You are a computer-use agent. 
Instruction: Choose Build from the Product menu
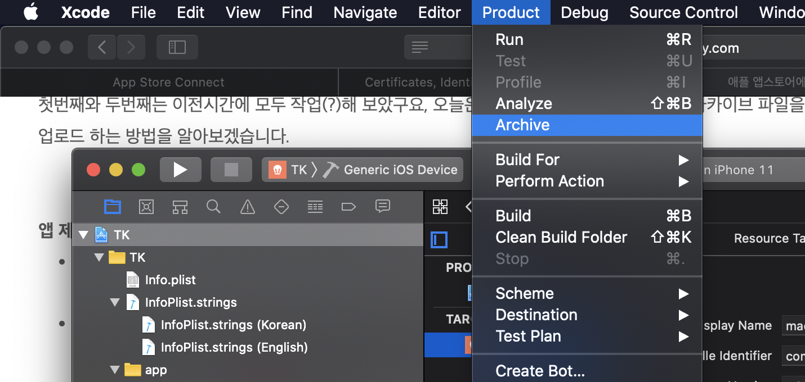tap(587, 216)
